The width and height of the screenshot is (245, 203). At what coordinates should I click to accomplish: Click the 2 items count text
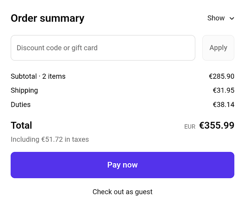click(54, 76)
